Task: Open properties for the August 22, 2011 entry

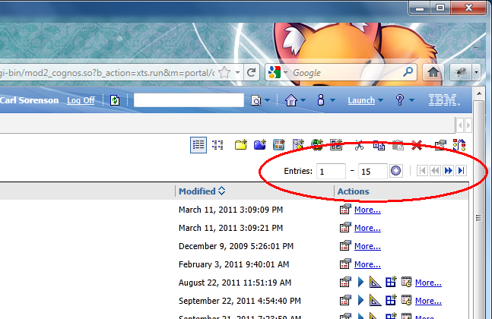Action: (x=345, y=283)
